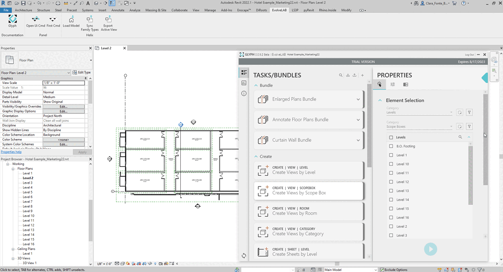Click import icon beside Tasks/Bundles search
The width and height of the screenshot is (503, 272).
pyautogui.click(x=348, y=75)
